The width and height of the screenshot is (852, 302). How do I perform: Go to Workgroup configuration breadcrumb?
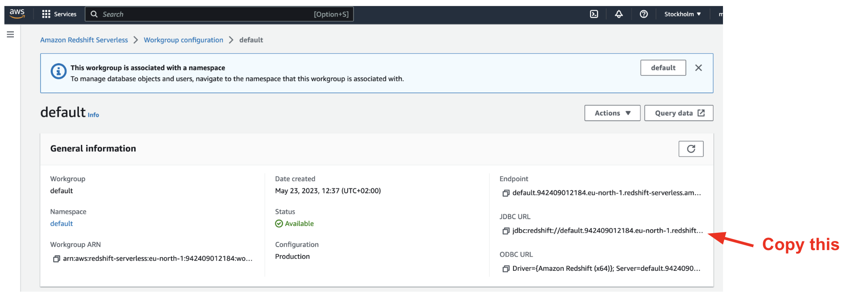click(x=184, y=40)
